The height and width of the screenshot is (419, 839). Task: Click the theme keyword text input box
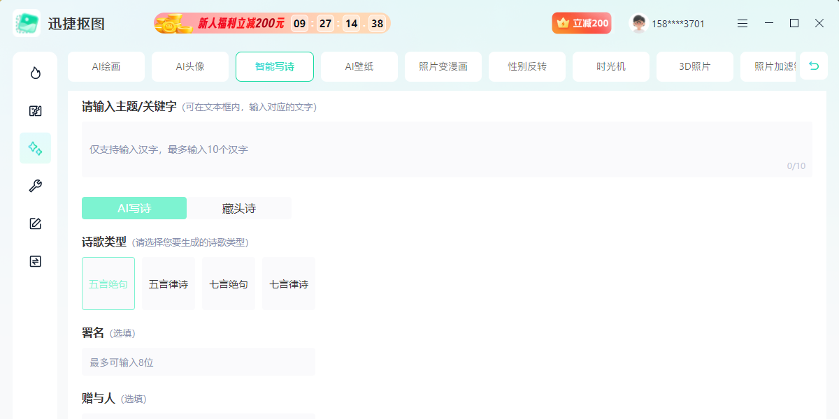point(447,149)
